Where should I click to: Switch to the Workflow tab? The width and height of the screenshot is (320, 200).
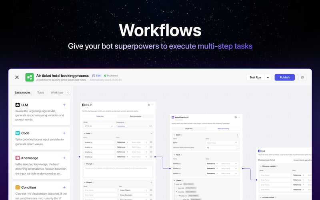[57, 92]
